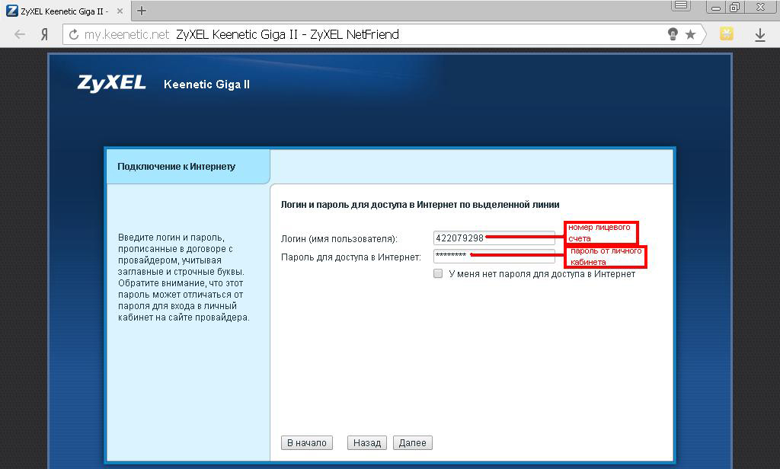The height and width of the screenshot is (469, 780).
Task: Restore down the browser window
Action: (734, 7)
